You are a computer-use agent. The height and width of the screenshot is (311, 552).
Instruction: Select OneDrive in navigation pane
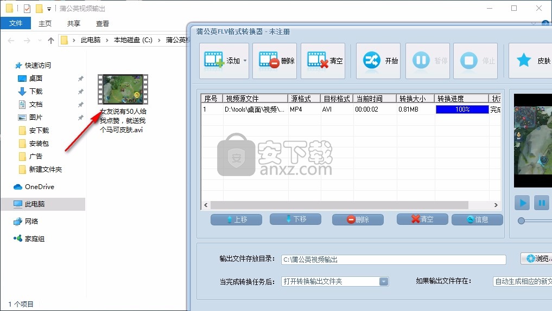coord(39,186)
